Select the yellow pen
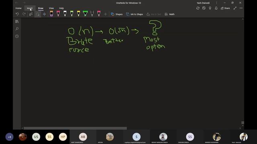This screenshot has width=257, height=144. pyautogui.click(x=79, y=14)
